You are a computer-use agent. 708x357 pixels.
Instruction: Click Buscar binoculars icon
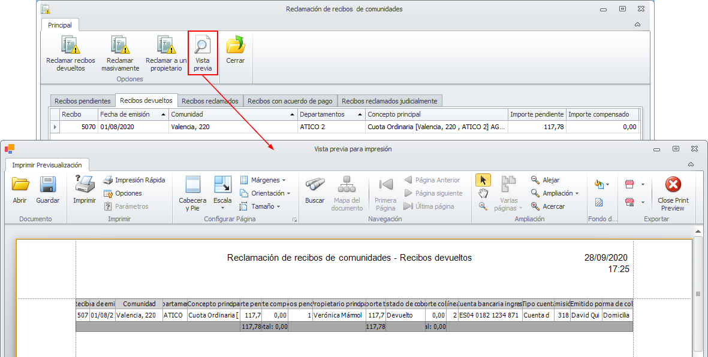click(x=315, y=184)
